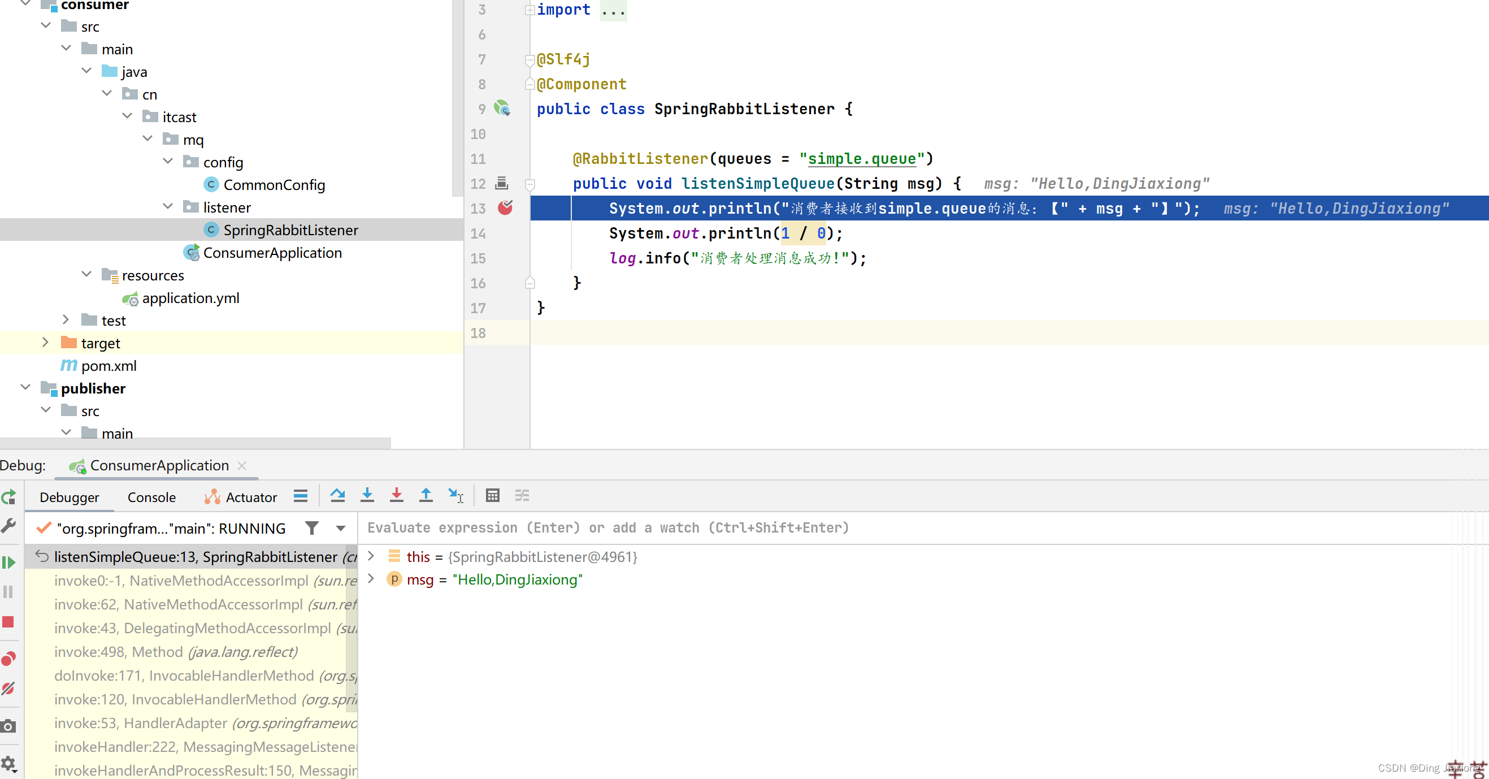1489x779 pixels.
Task: Click the Force Step Into red arrow icon
Action: [397, 496]
